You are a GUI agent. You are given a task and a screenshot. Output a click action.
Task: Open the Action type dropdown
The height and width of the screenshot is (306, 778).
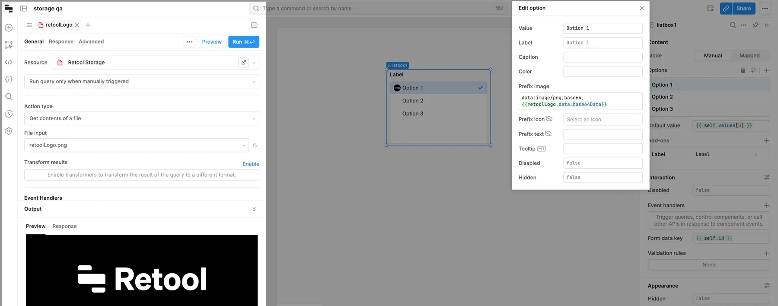(142, 118)
